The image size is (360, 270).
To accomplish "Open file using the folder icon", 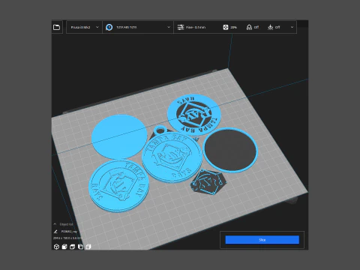I will pyautogui.click(x=57, y=27).
